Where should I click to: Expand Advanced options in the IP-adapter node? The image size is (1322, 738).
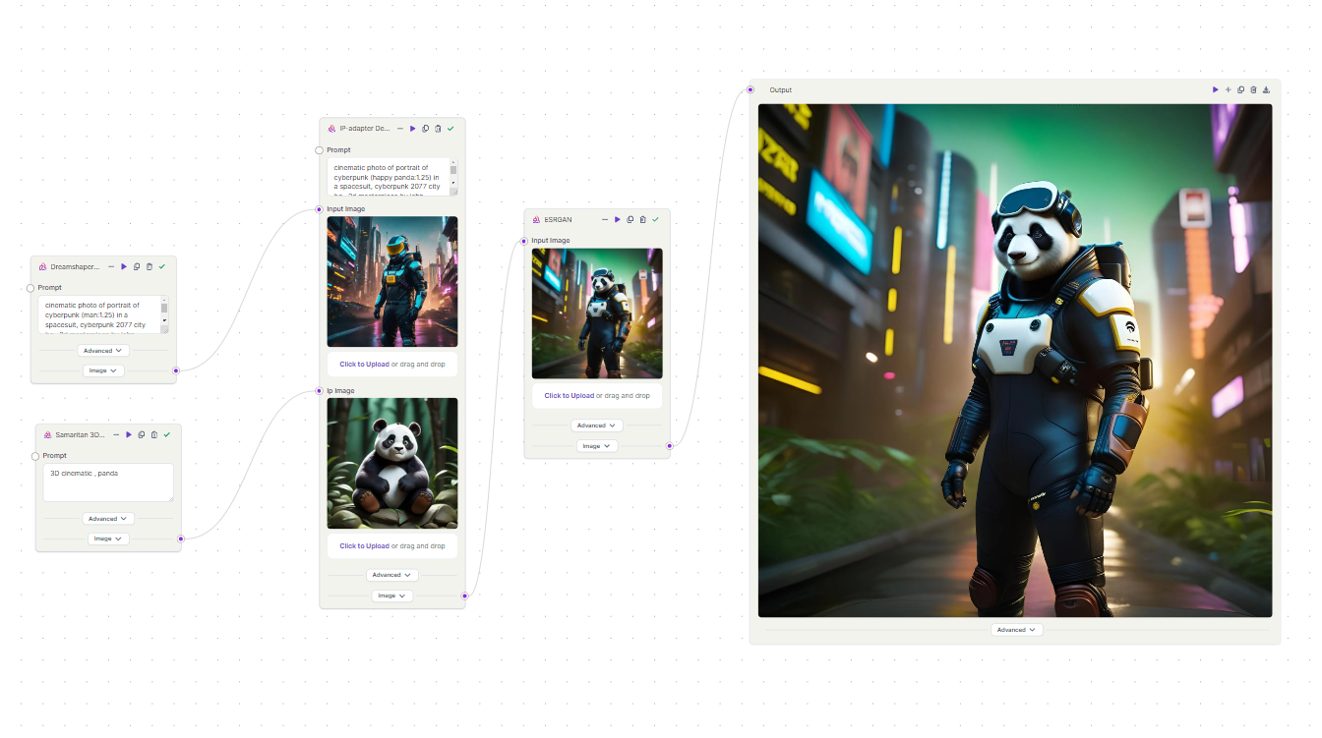(x=391, y=575)
